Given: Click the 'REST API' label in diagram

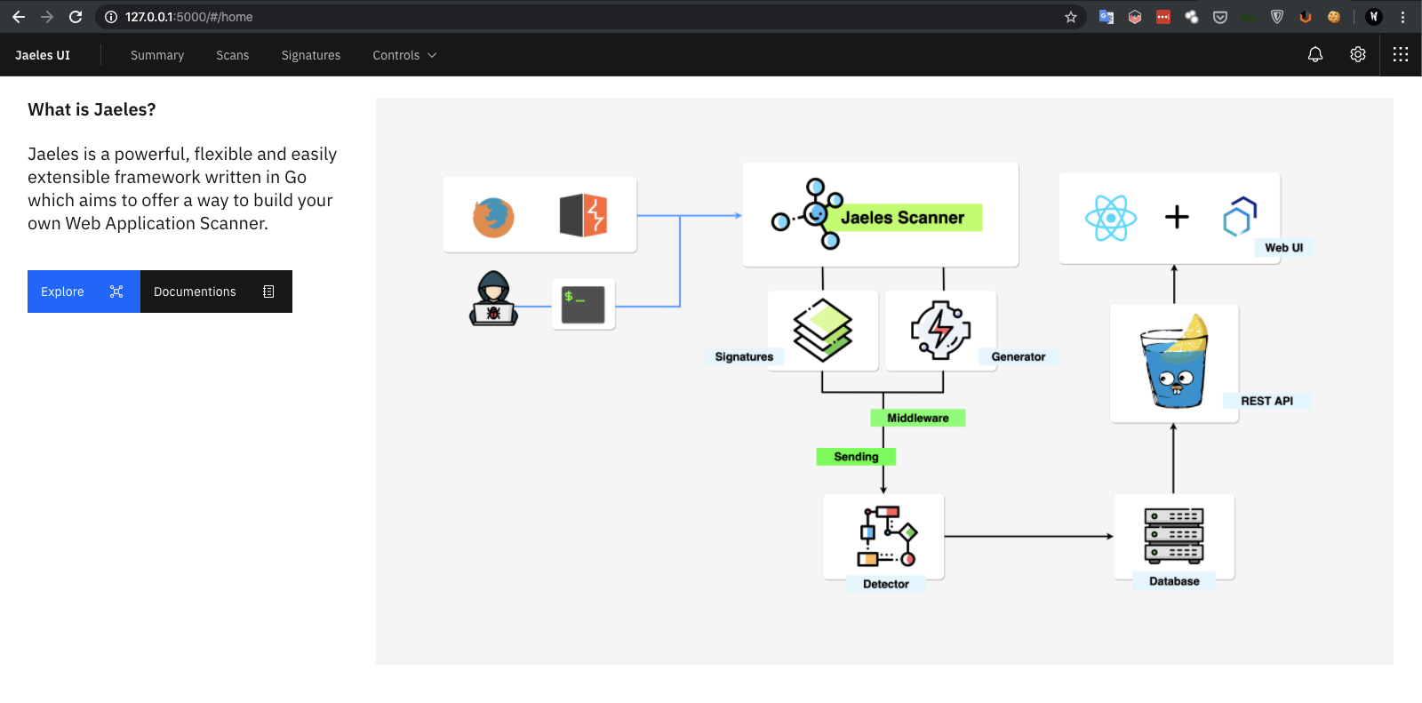Looking at the screenshot, I should click(x=1266, y=401).
